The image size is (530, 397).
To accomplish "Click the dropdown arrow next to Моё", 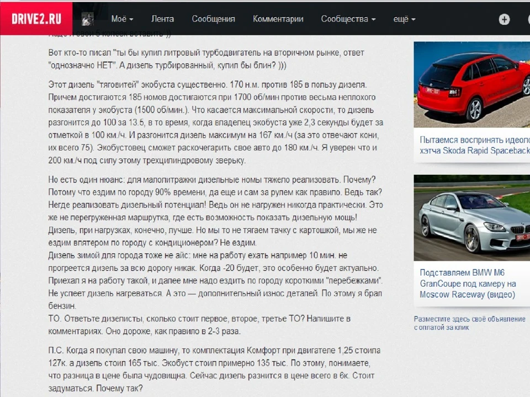I will (131, 20).
